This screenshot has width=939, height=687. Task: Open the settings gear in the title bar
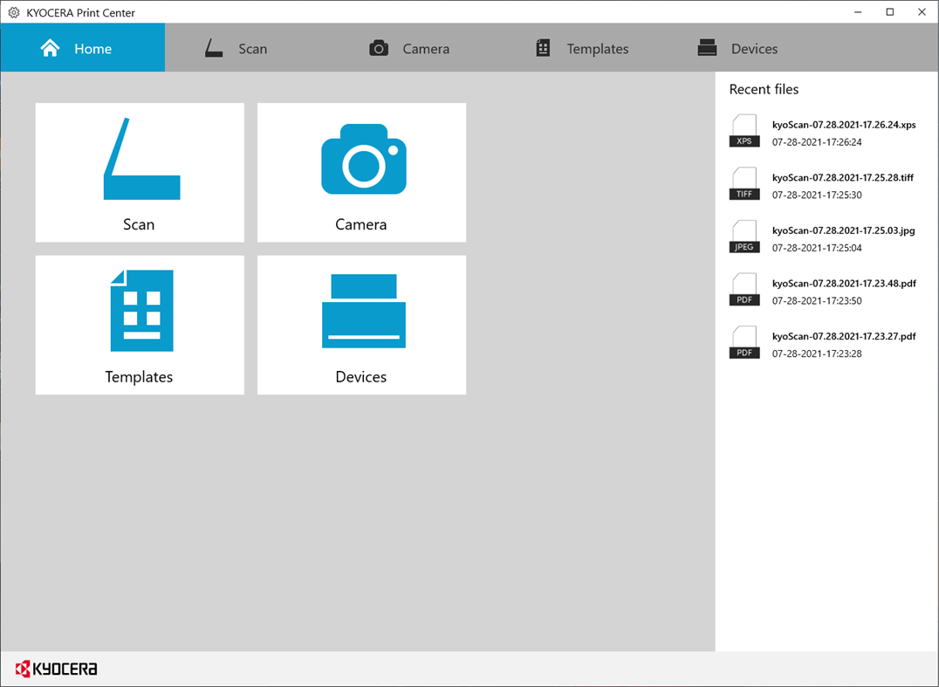pos(12,12)
